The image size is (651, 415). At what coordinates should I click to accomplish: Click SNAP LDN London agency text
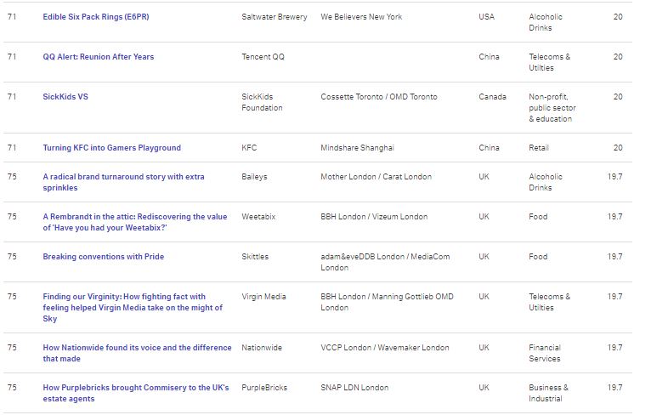(x=354, y=387)
